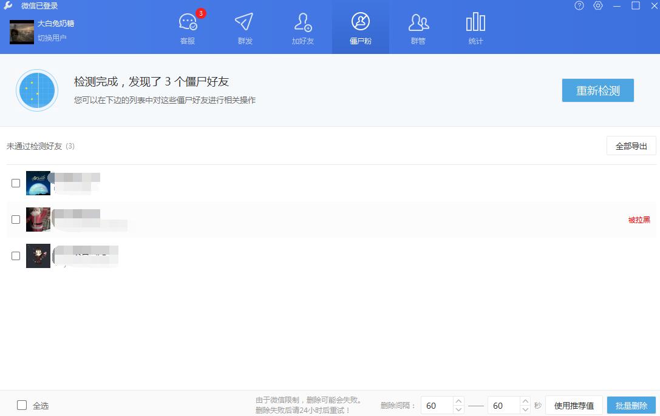The width and height of the screenshot is (660, 416).
Task: Select the 被拉黑 friend's checkbox
Action: [16, 220]
